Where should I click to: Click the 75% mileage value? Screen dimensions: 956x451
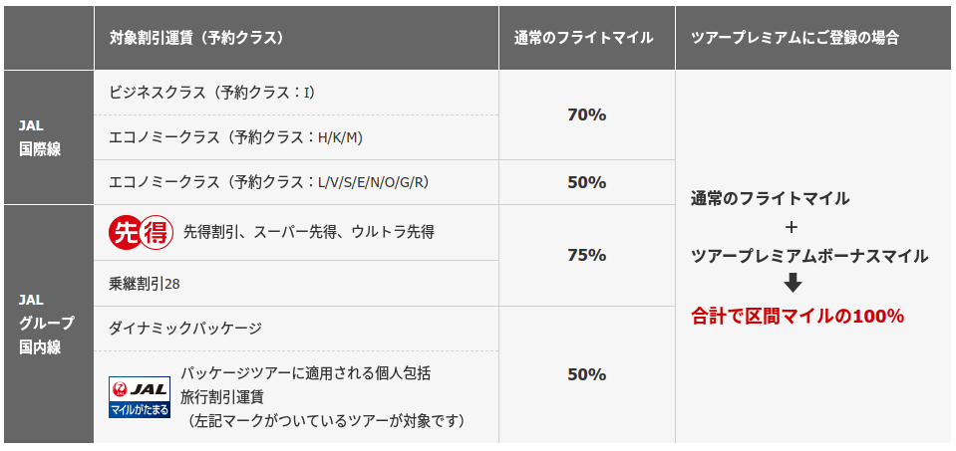(x=586, y=256)
